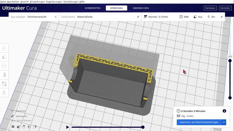Click the pencil icon beside the object name

pyautogui.click(x=12, y=116)
